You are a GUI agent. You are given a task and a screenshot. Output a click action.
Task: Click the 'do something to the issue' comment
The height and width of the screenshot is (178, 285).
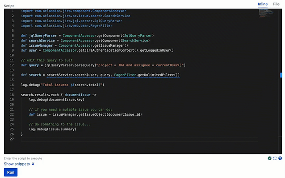coord(59,124)
